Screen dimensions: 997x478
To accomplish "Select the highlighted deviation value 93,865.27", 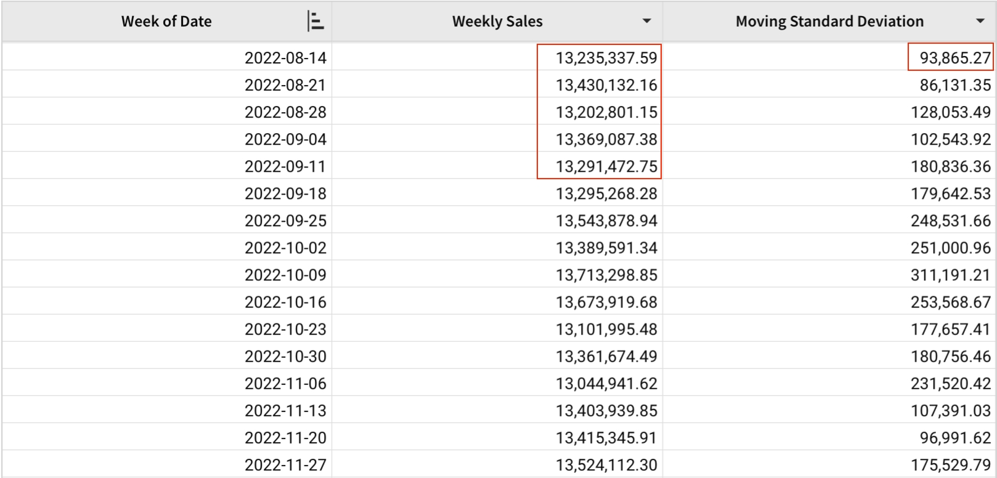I will click(x=954, y=58).
